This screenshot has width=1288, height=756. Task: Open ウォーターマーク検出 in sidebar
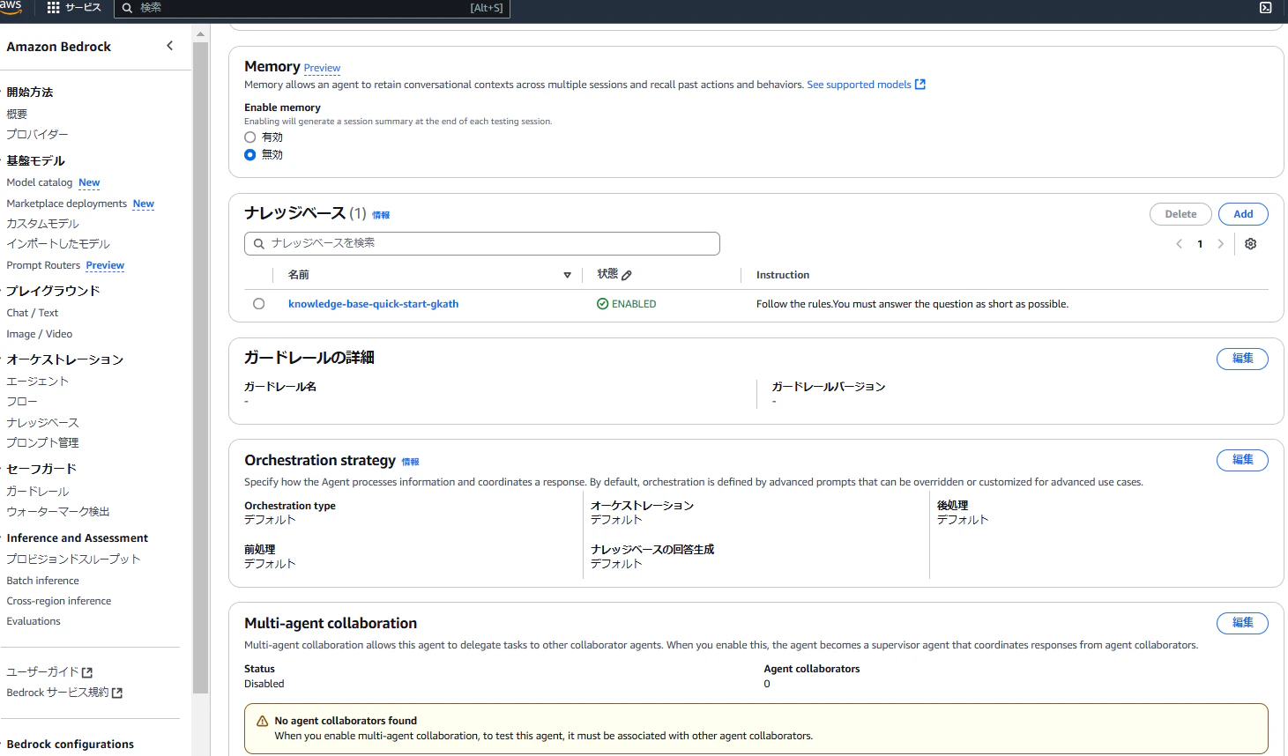(57, 511)
